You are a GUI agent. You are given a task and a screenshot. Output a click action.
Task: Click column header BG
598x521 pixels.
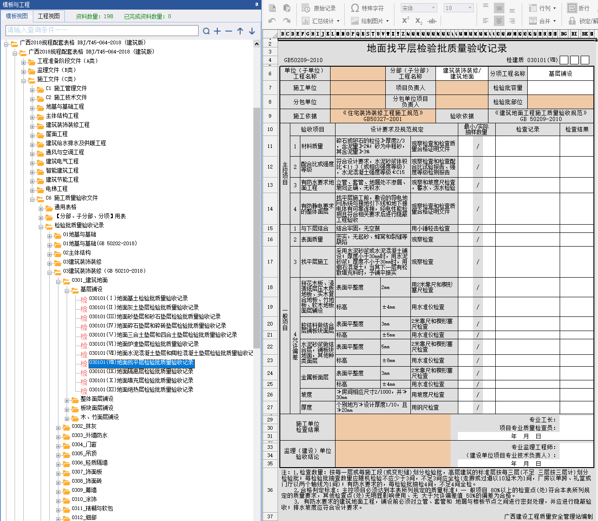click(564, 34)
